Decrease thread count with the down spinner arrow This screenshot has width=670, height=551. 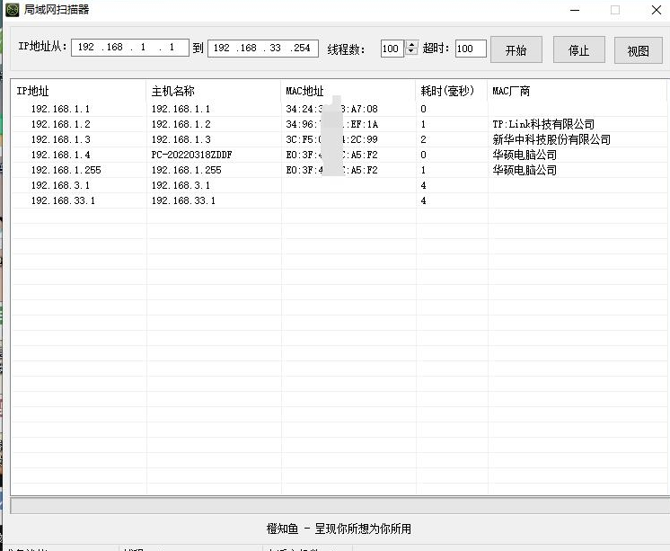(411, 51)
